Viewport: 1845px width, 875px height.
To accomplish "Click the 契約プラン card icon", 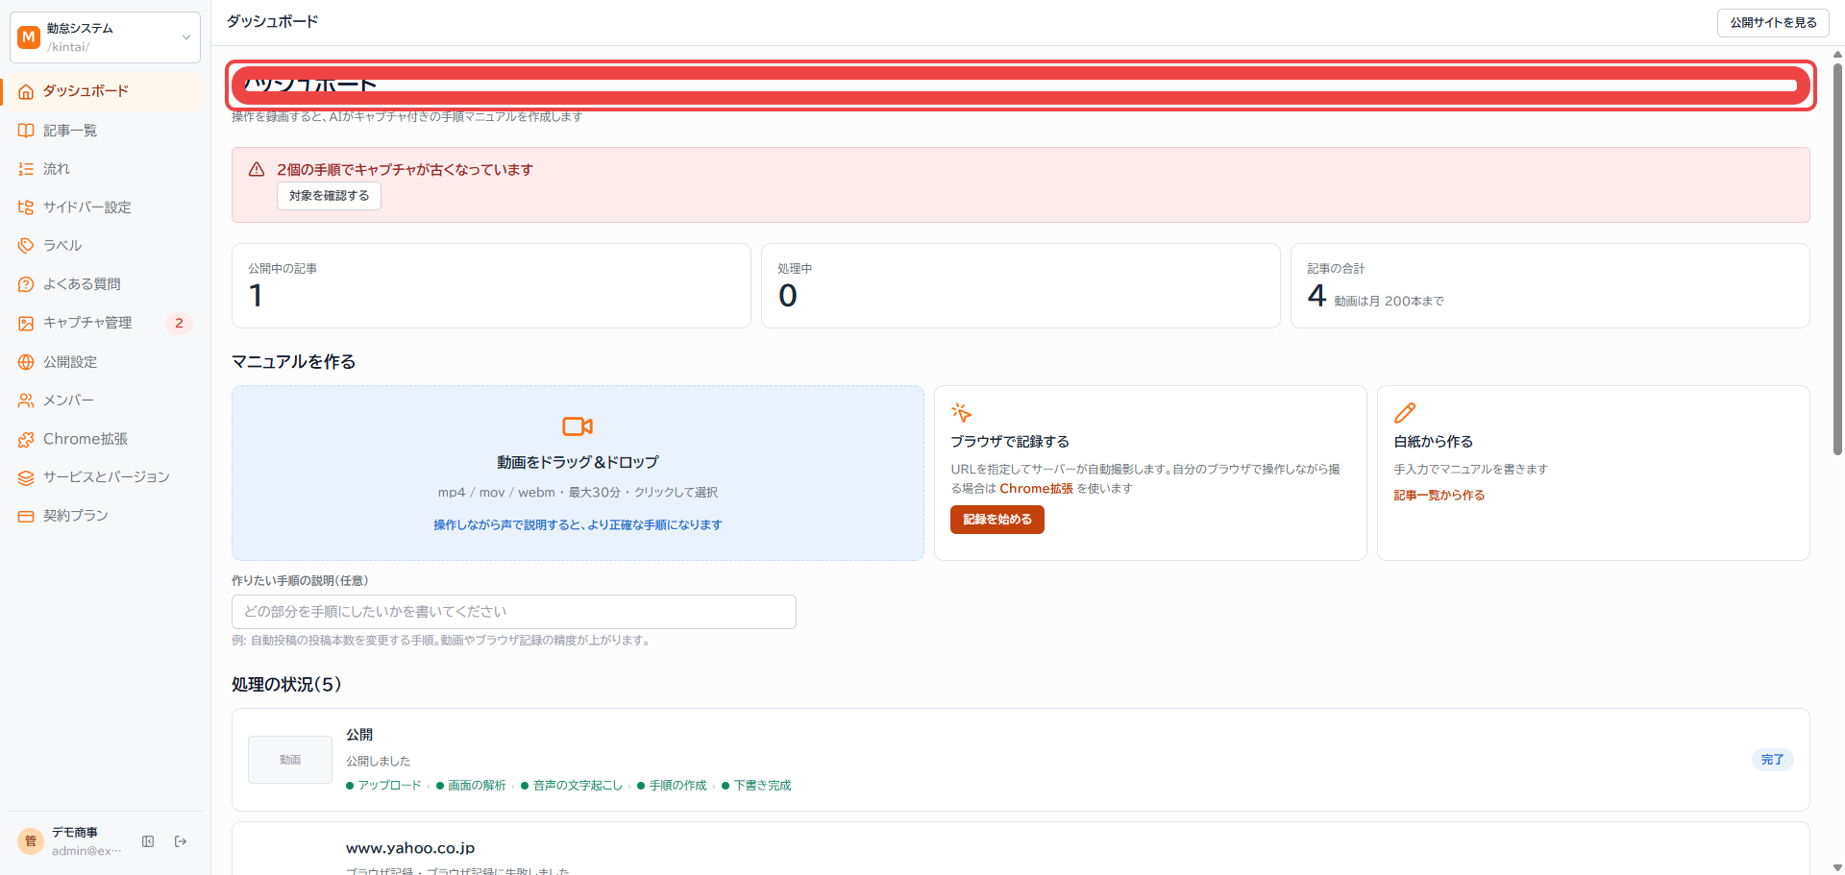I will point(26,516).
